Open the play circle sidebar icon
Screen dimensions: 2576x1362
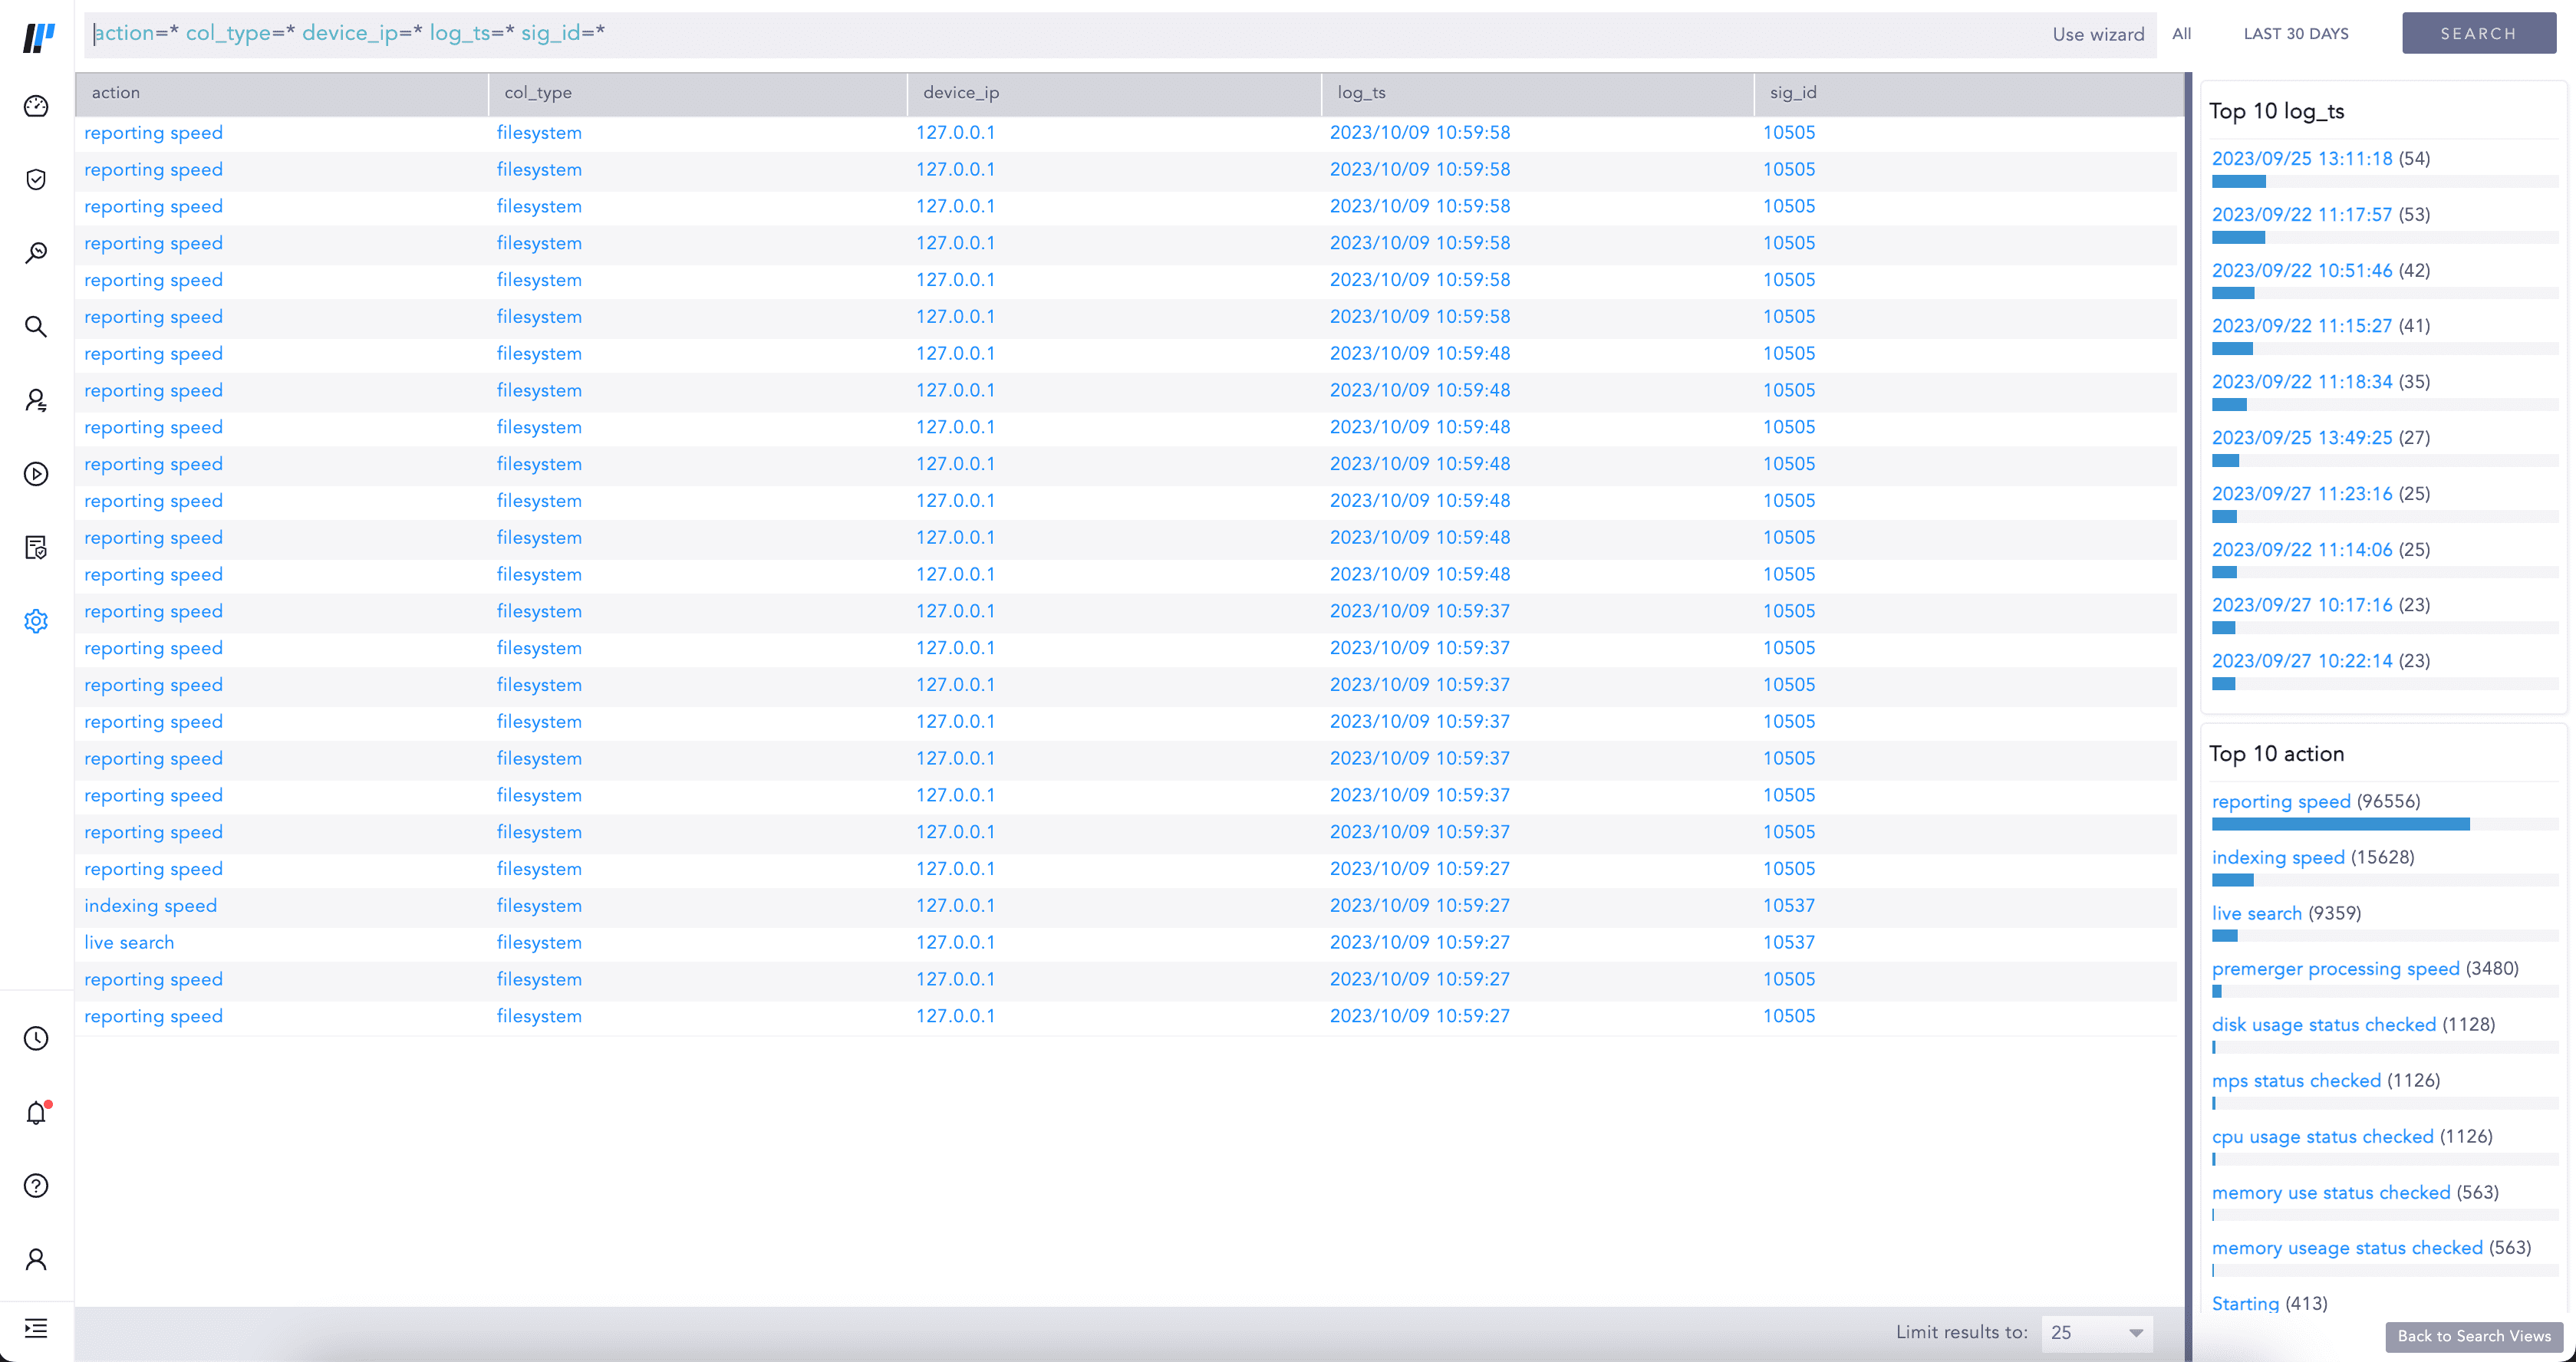click(x=36, y=474)
